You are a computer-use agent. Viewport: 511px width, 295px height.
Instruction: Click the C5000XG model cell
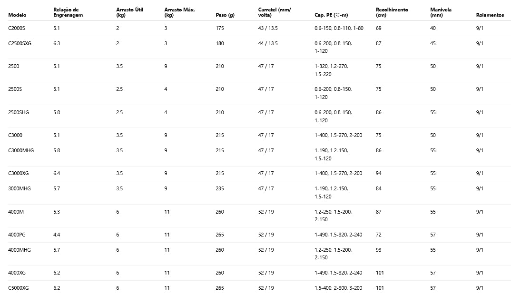pyautogui.click(x=19, y=288)
